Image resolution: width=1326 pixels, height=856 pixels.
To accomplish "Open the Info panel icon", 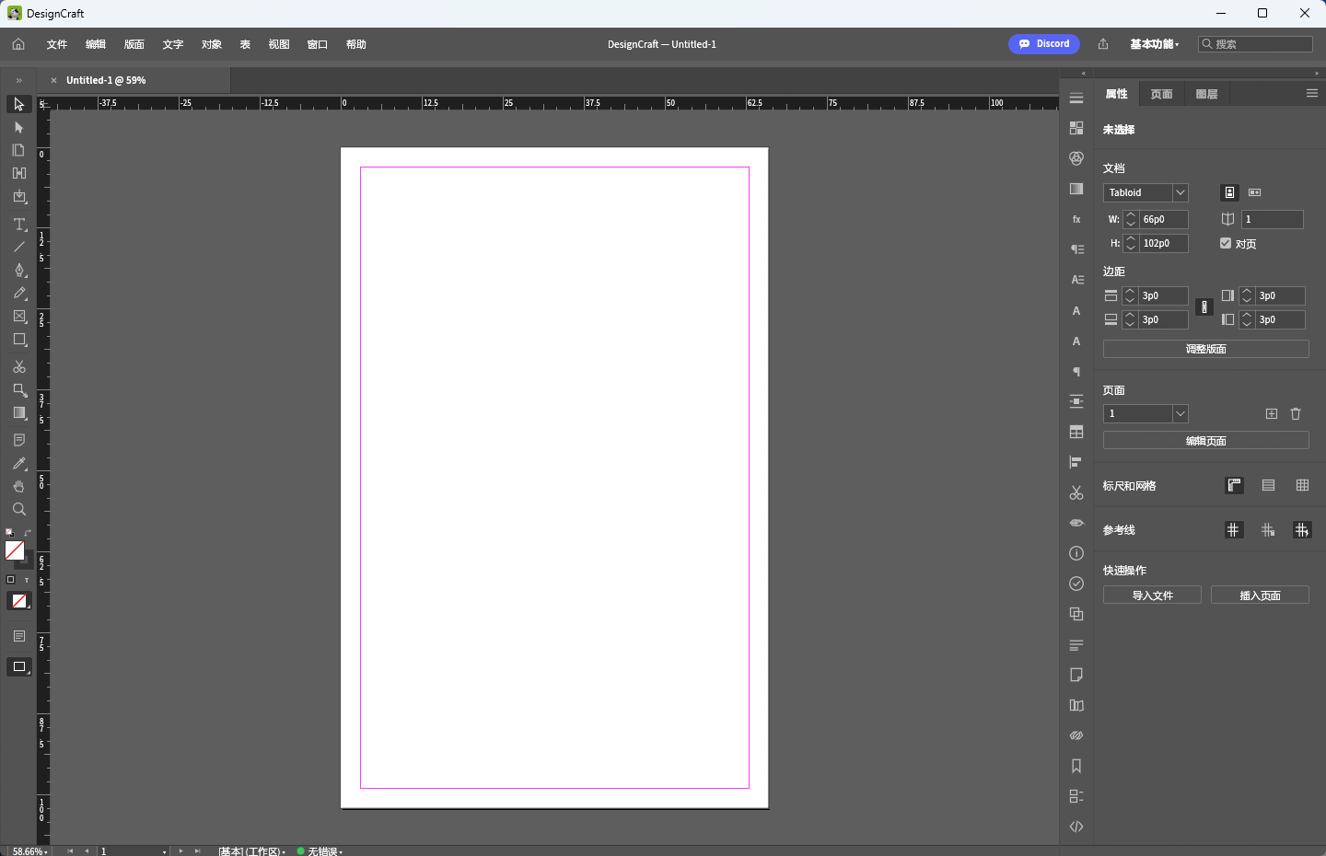I will coord(1076,553).
